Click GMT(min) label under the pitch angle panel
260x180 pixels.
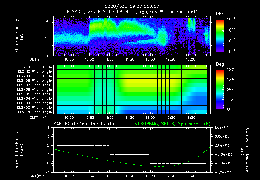[38, 118]
